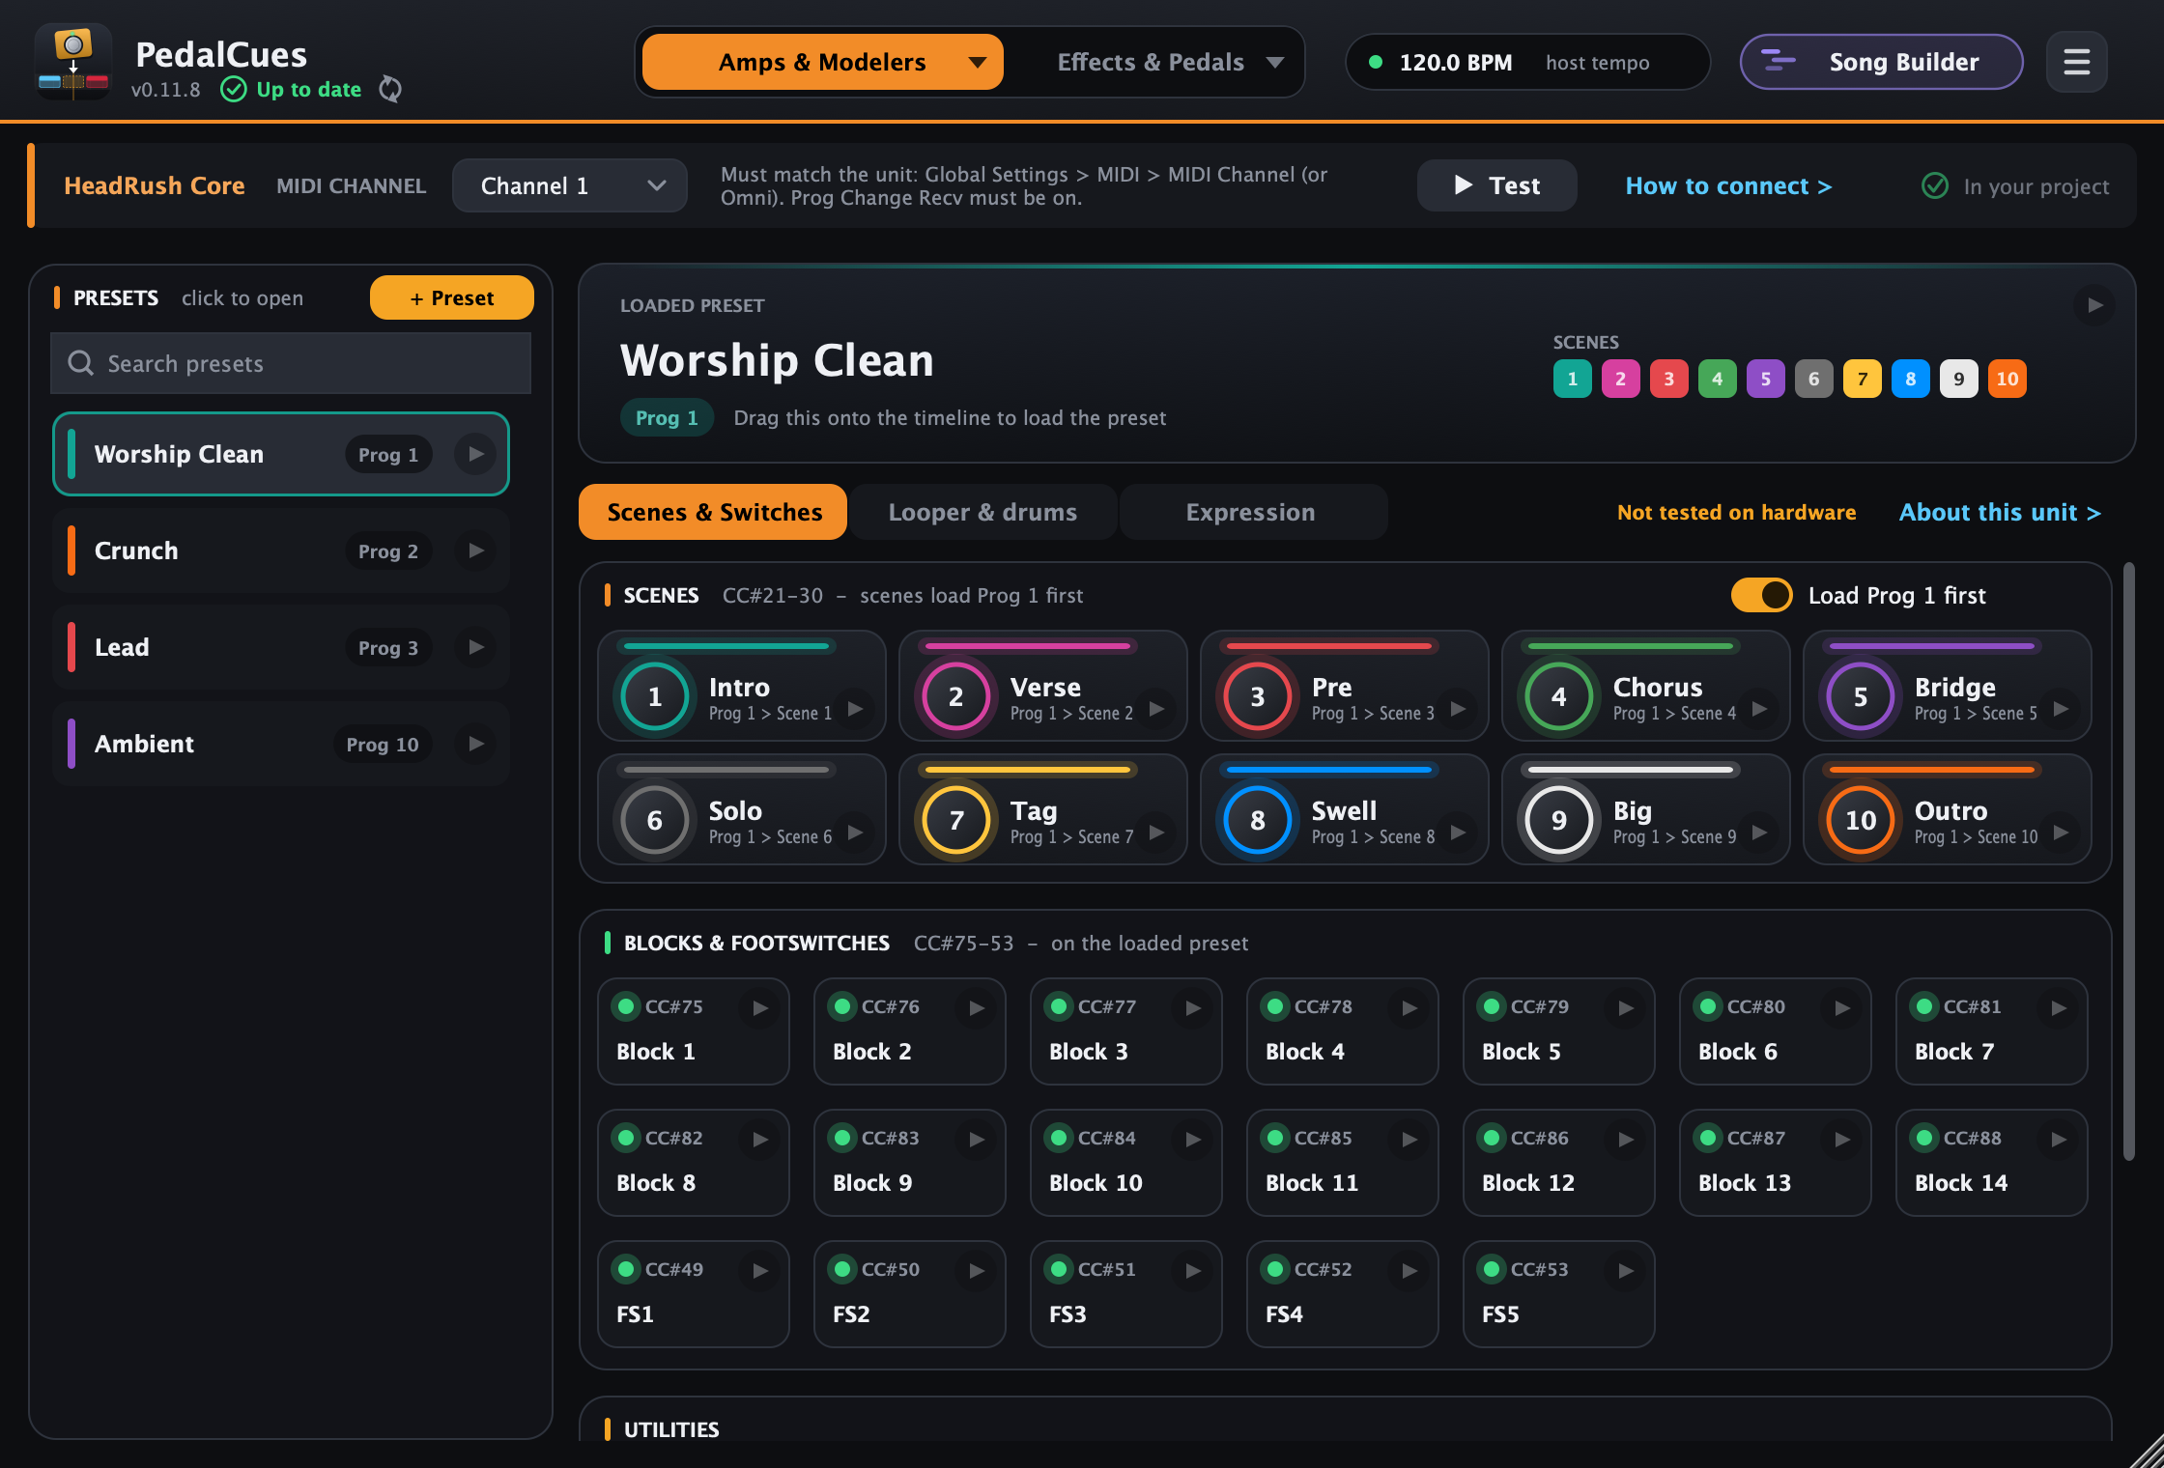Click the 120.0 BPM tempo display
The height and width of the screenshot is (1468, 2164).
click(1526, 62)
